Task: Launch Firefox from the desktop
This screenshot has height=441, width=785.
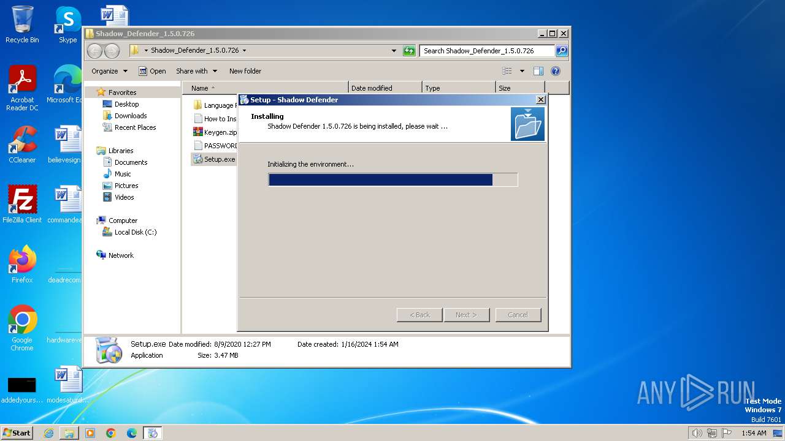Action: coord(22,265)
